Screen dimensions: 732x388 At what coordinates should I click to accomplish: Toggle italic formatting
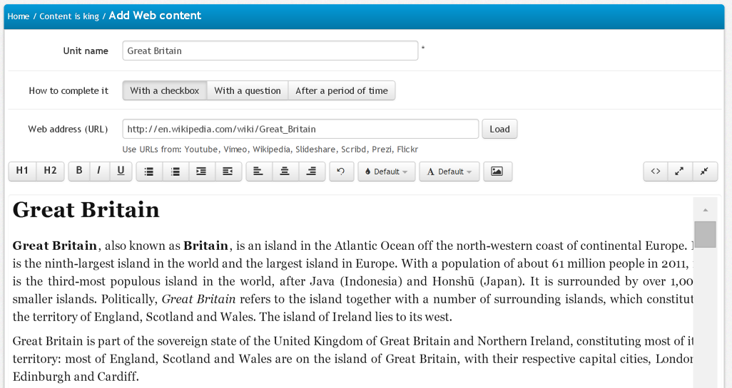click(x=99, y=171)
